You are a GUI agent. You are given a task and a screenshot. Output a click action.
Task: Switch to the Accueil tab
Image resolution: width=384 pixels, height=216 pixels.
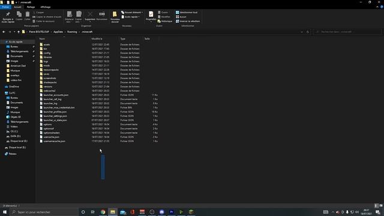[x=17, y=7]
